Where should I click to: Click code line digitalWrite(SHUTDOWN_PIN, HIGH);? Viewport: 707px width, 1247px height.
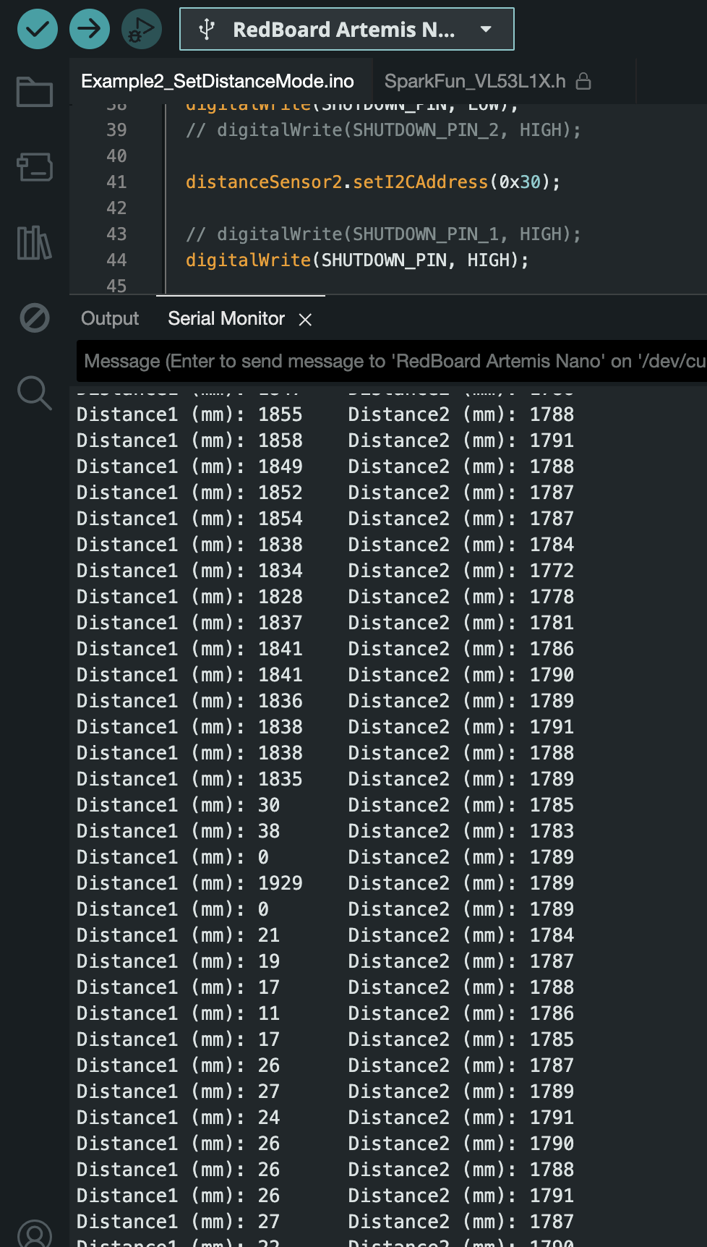click(357, 260)
